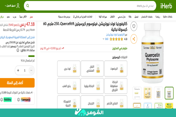Image resolution: width=176 pixels, height=117 pixels.
Task: Click the info icon beside tamara
Action: [x=18, y=99]
